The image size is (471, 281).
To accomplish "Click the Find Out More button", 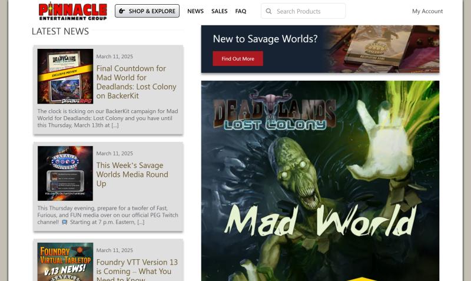I will click(238, 58).
